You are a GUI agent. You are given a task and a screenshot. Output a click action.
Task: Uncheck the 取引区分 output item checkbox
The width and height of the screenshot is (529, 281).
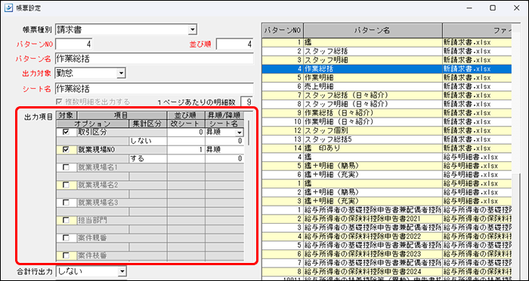(x=67, y=133)
